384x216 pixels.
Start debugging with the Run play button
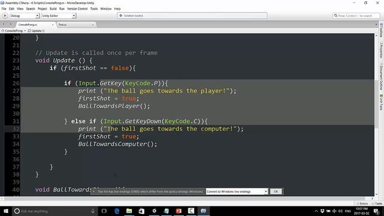point(5,16)
